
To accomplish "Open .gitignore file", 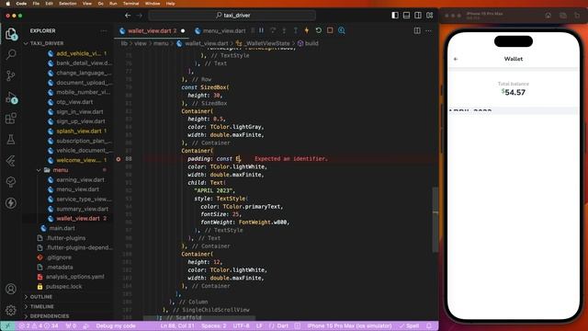I will (x=59, y=257).
